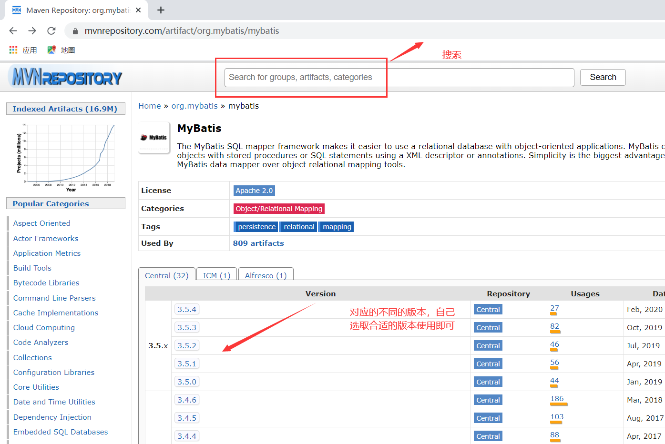This screenshot has height=444, width=665.
Task: Open the Bytecode Libraries category
Action: (x=46, y=283)
